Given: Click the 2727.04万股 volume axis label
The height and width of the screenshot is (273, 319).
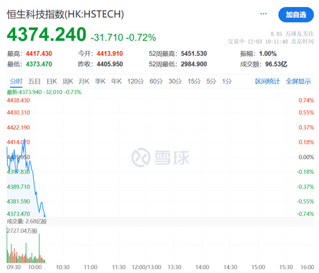Looking at the screenshot, I should tap(22, 231).
